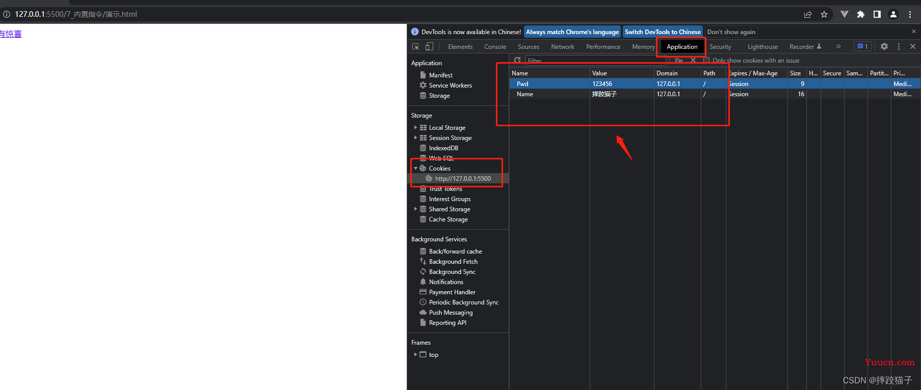
Task: Switch to the Network tab
Action: (x=563, y=46)
